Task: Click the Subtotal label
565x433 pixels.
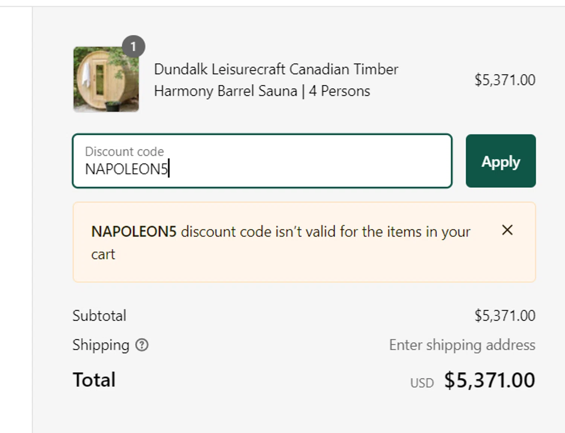Action: point(99,316)
